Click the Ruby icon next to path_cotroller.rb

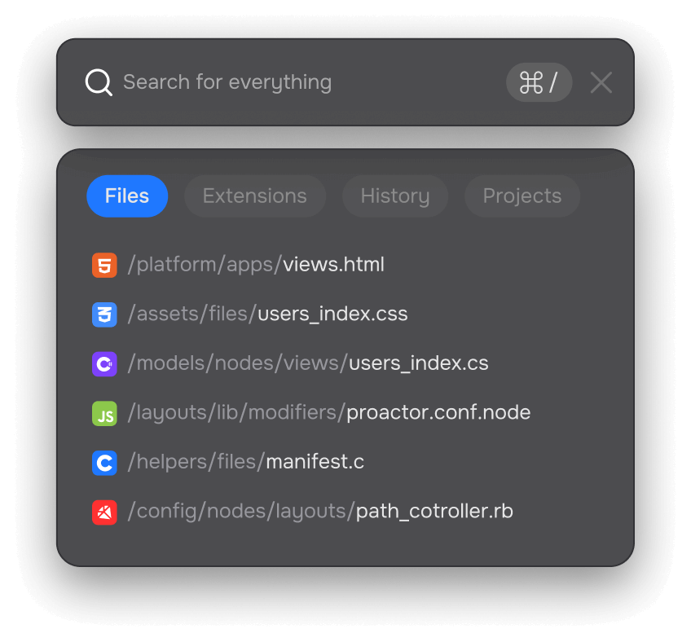pyautogui.click(x=104, y=512)
